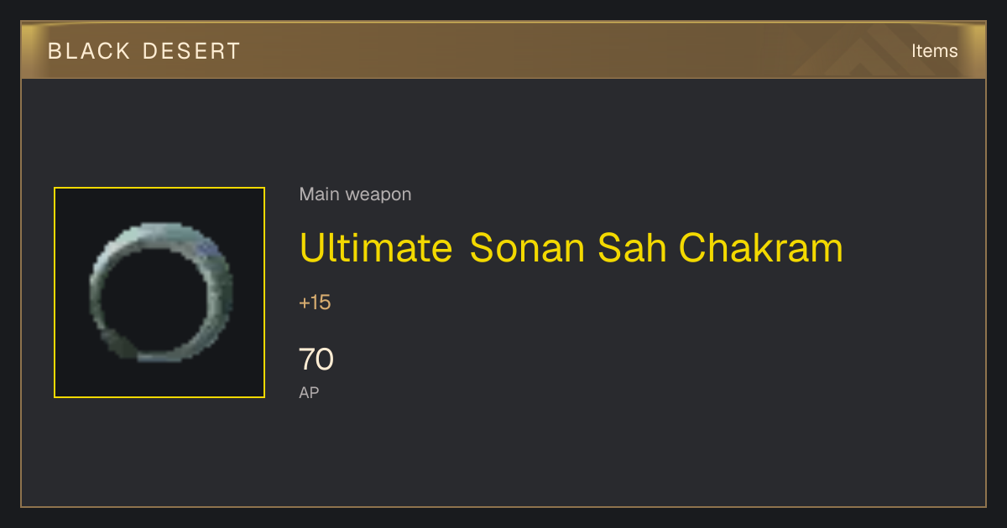Open the Chakram ring item icon
The image size is (1007, 528).
[x=161, y=292]
